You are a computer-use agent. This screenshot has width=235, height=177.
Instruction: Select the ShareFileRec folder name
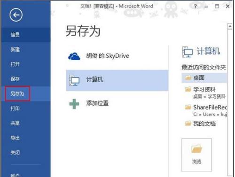(x=210, y=107)
